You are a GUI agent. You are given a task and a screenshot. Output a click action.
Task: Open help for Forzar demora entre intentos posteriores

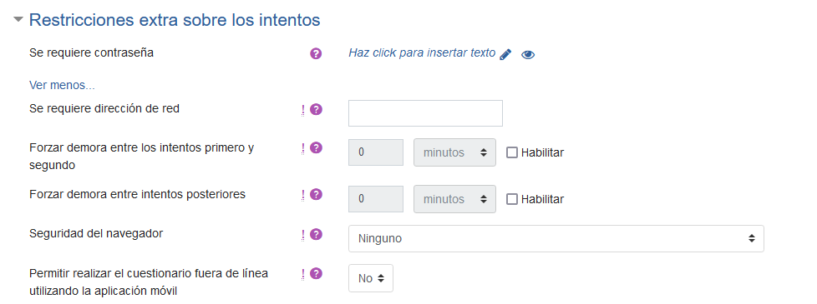click(316, 195)
